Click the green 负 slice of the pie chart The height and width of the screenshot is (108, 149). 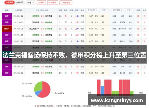[38, 86]
